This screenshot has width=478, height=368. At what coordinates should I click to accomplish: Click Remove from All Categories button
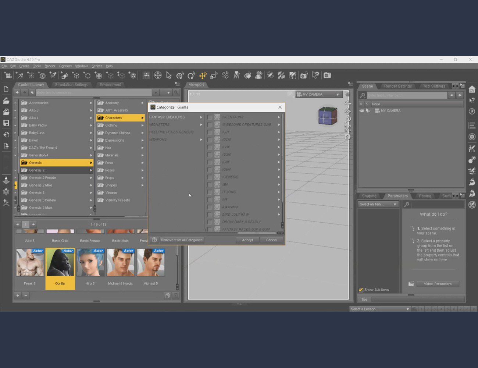pyautogui.click(x=182, y=240)
